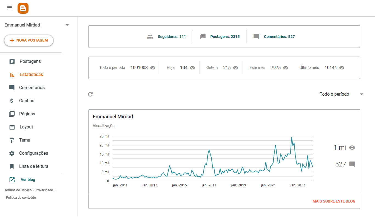Image resolution: width=375 pixels, height=217 pixels.
Task: Click the 2022 peak on views chart
Action: click(292, 137)
